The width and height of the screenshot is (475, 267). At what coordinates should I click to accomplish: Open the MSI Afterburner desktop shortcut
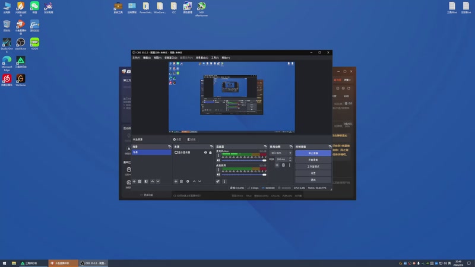(201, 9)
